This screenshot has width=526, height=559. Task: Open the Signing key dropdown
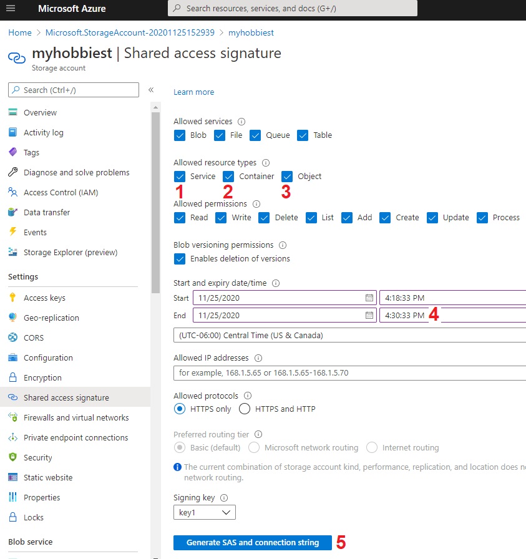point(205,512)
